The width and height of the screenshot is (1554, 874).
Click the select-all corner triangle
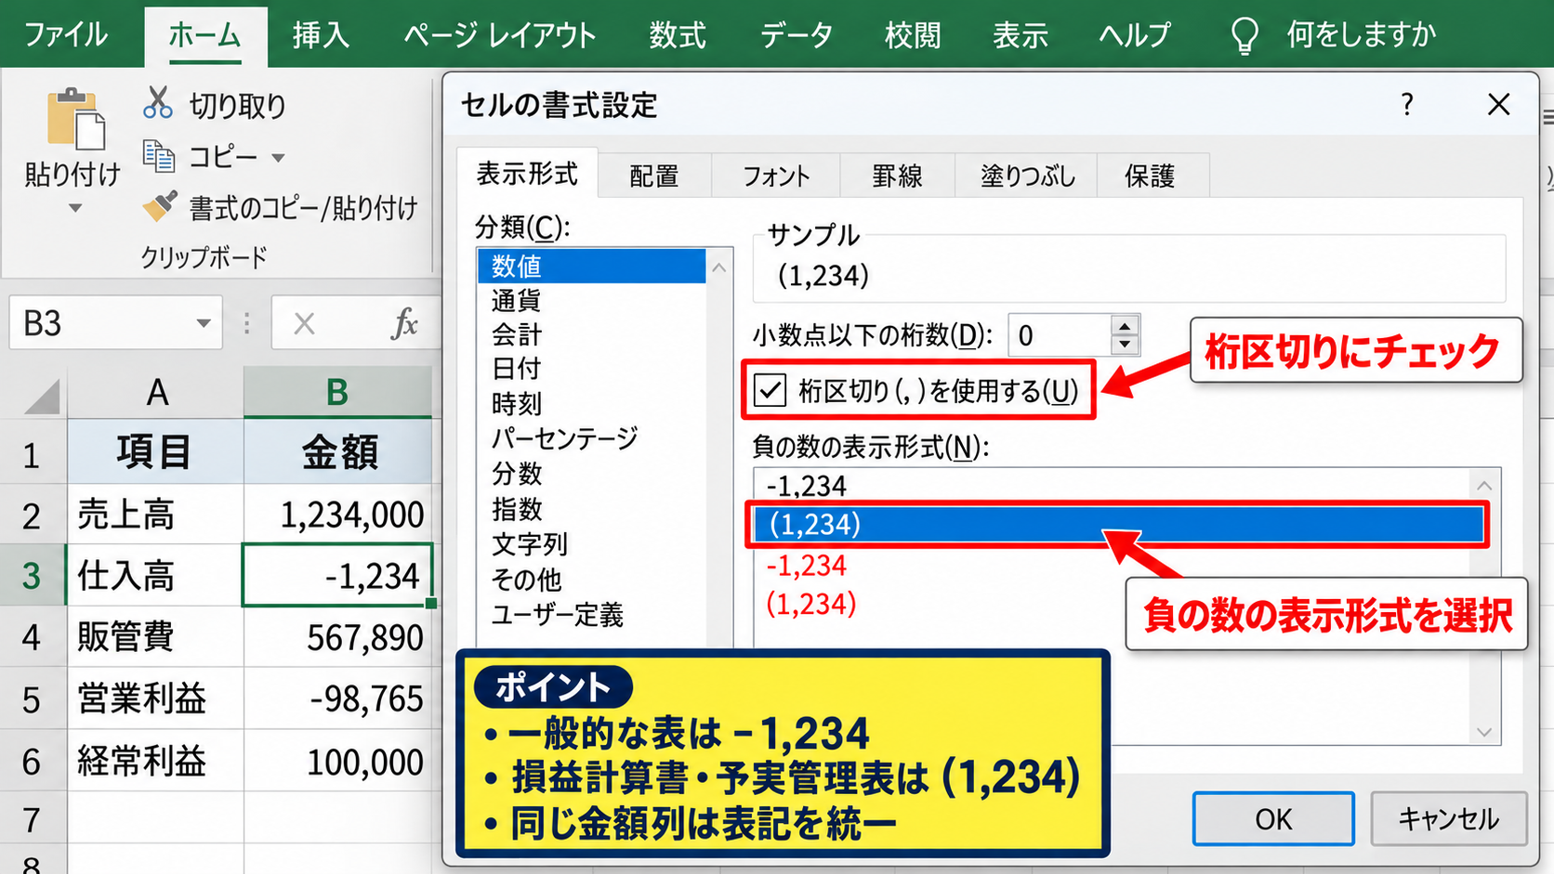coord(43,397)
